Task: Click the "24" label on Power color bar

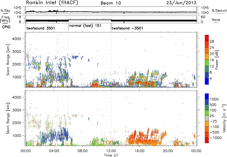Action: [212, 48]
